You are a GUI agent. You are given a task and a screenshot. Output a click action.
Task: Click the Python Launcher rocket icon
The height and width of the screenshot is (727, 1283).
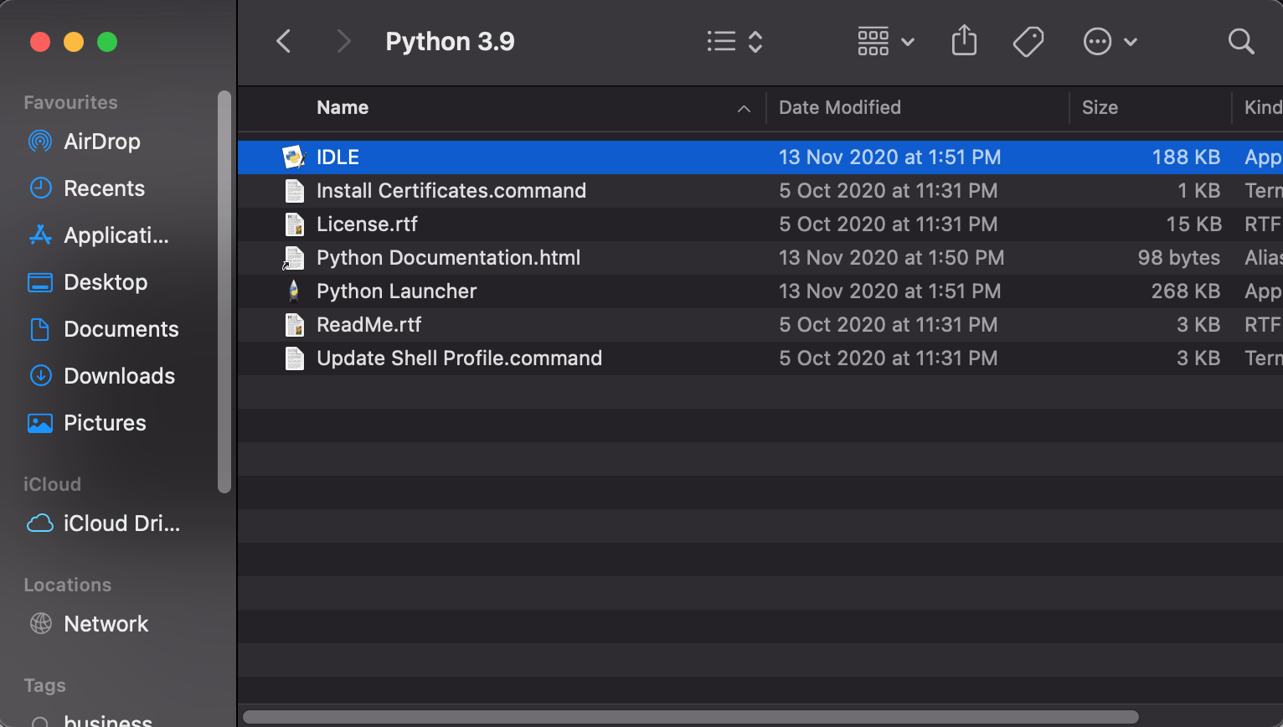pos(294,291)
